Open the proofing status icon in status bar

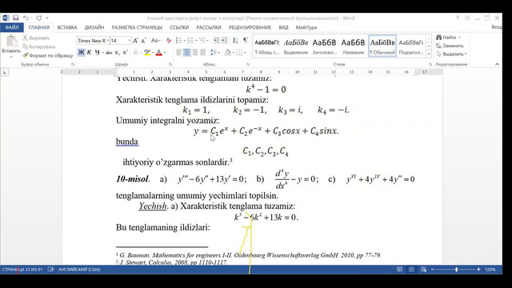tap(50, 270)
